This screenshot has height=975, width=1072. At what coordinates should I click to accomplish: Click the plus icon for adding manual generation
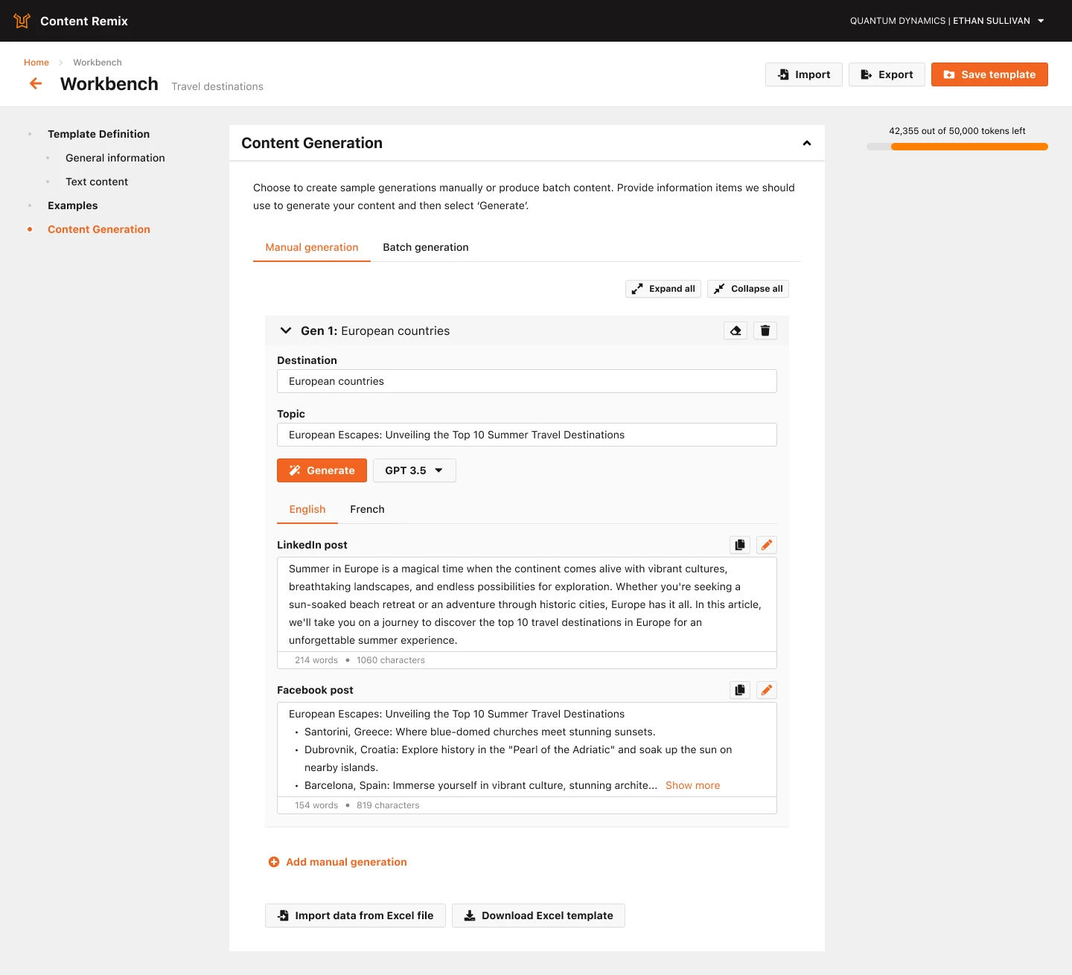pyautogui.click(x=274, y=862)
